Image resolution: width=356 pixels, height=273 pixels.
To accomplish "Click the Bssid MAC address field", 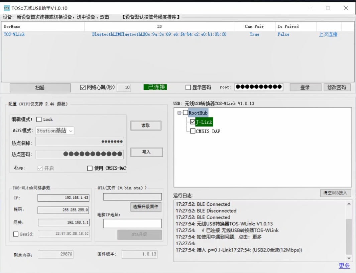I will tap(64, 234).
